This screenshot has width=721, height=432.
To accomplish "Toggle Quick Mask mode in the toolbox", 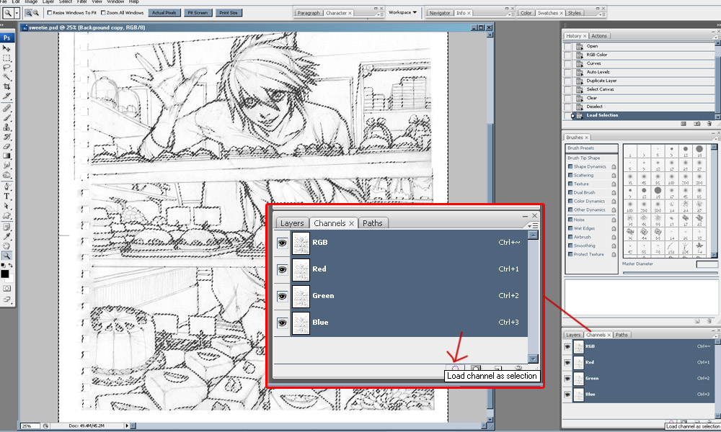I will coord(6,289).
